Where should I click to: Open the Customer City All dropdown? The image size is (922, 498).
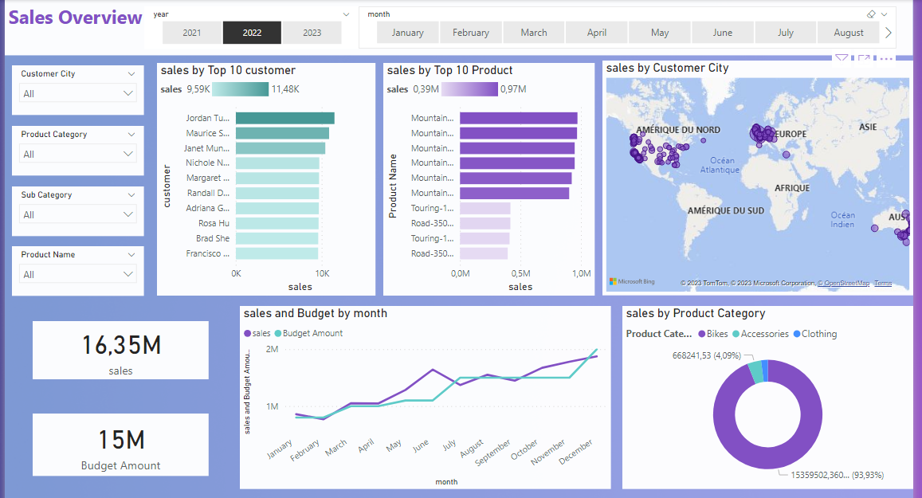[x=77, y=92]
